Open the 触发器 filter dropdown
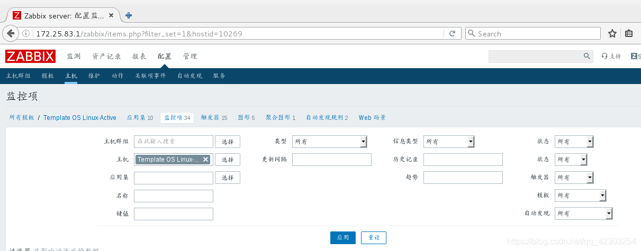 (x=574, y=178)
